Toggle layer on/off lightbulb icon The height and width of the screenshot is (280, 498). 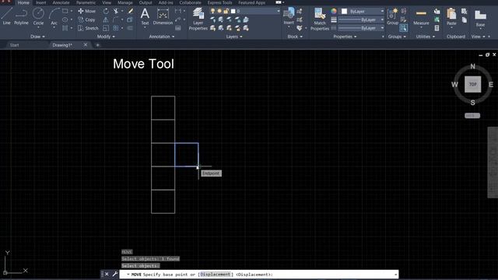212,11
